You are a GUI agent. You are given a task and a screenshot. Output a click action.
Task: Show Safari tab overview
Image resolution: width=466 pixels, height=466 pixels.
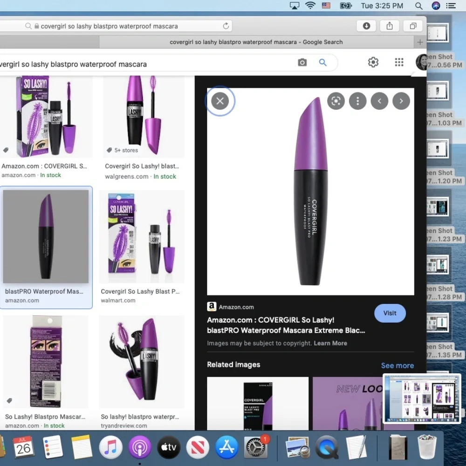click(413, 26)
